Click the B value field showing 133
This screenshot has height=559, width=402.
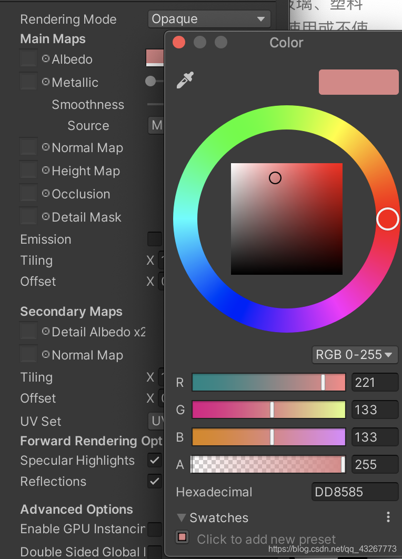(x=375, y=437)
